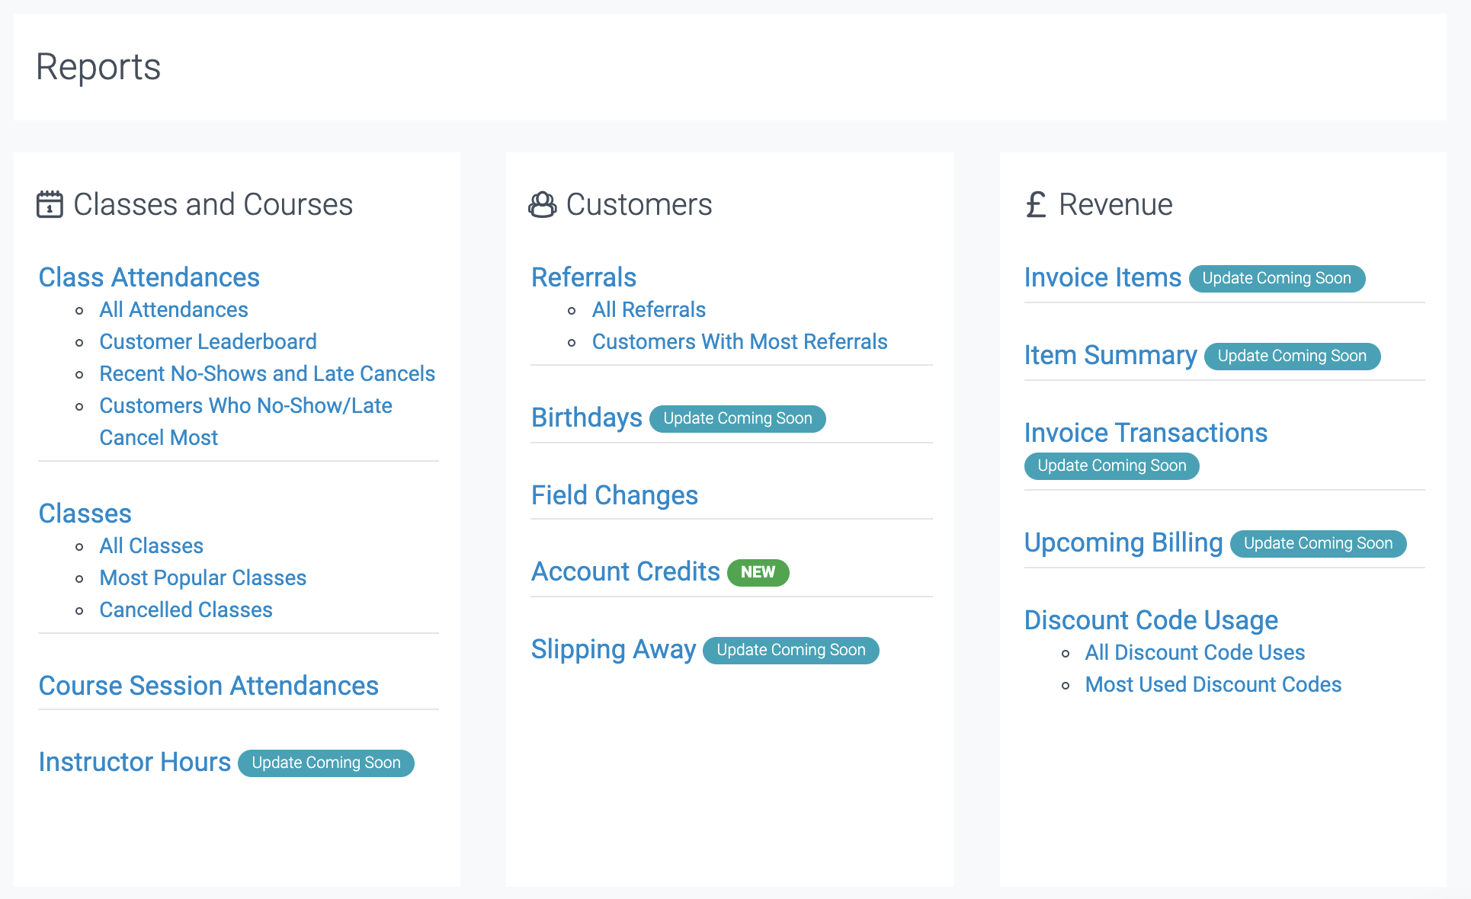Image resolution: width=1471 pixels, height=899 pixels.
Task: View Recent No-Shows and Late Cancels
Action: [267, 373]
